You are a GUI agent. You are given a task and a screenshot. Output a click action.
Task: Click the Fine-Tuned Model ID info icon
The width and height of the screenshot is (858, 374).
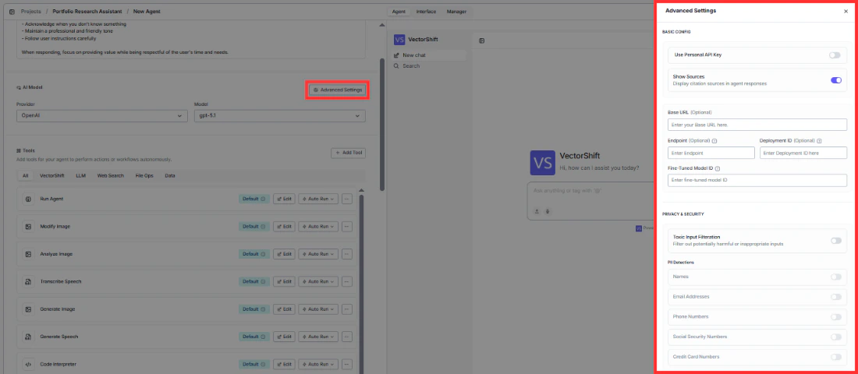tap(718, 169)
